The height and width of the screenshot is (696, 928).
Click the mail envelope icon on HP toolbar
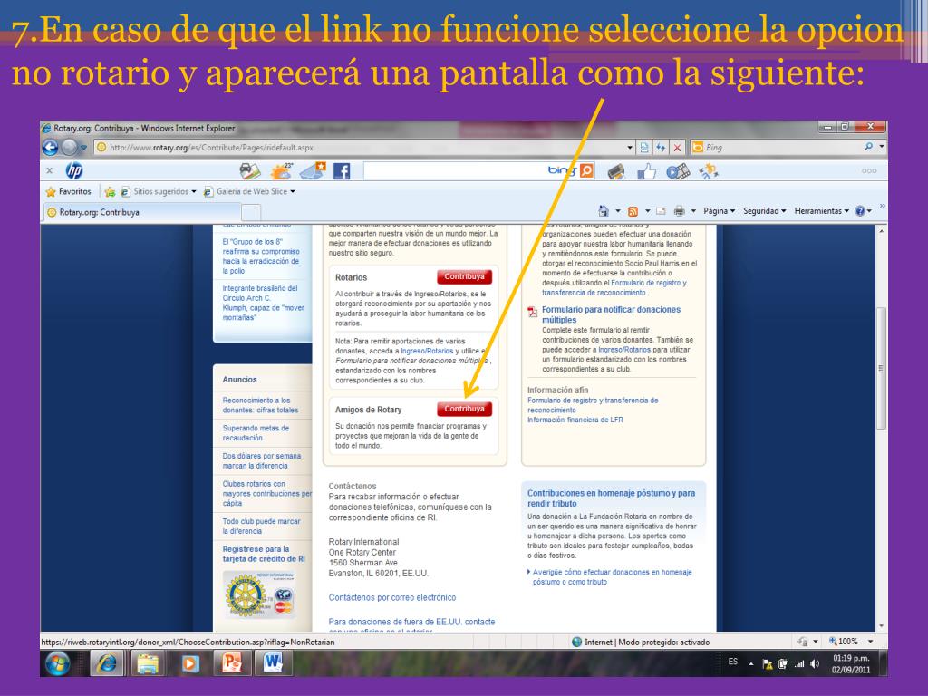(313, 171)
